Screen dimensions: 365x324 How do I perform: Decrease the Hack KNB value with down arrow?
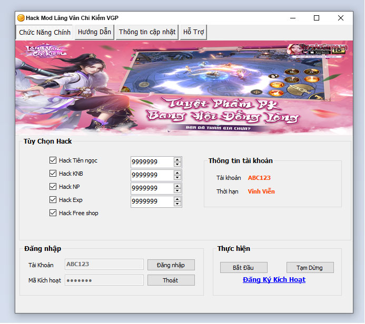pyautogui.click(x=177, y=178)
